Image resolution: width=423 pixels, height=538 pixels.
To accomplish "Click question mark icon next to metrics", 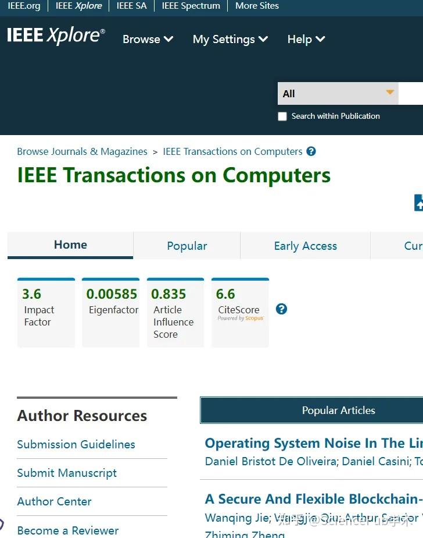I will (282, 309).
